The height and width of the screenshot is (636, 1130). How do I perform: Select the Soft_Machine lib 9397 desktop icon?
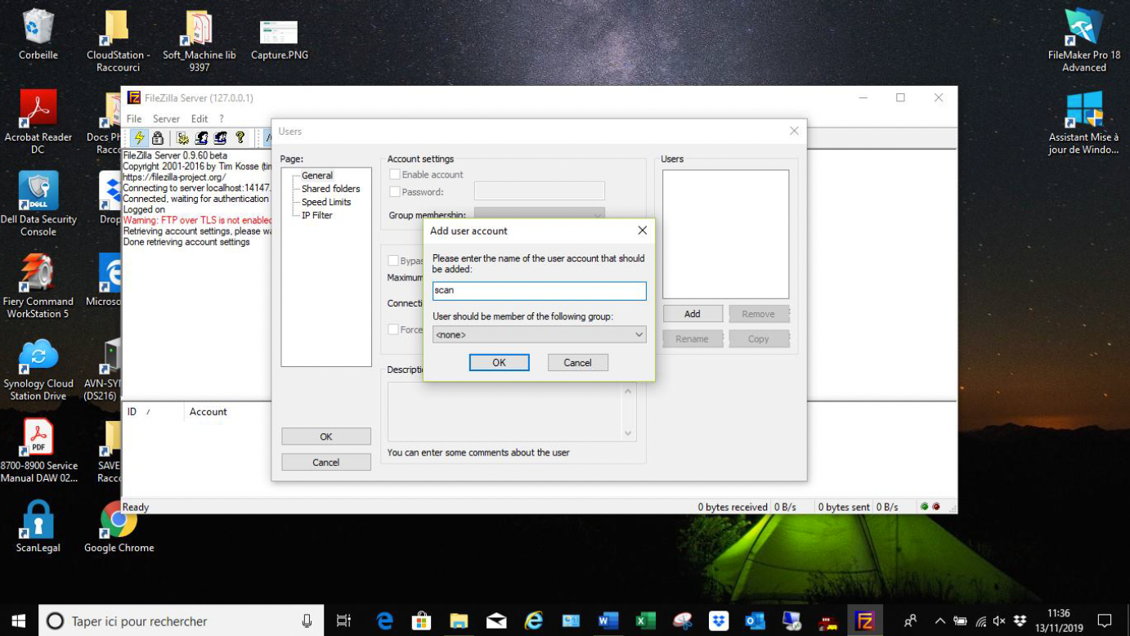[199, 41]
